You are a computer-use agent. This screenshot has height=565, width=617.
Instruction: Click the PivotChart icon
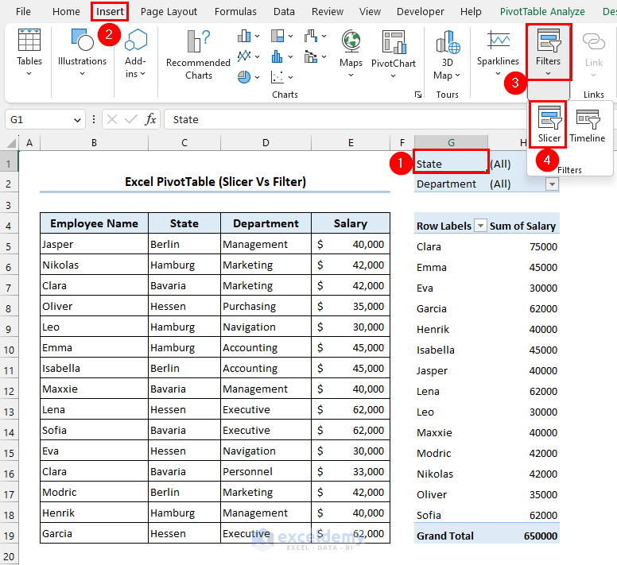pyautogui.click(x=394, y=42)
